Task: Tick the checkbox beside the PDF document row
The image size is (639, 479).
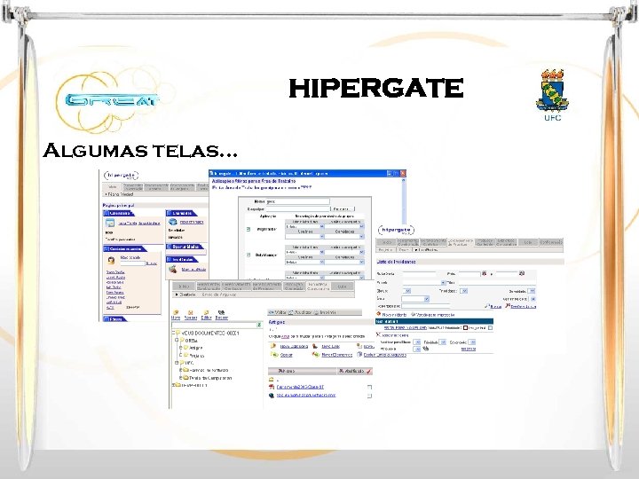Action: [x=369, y=387]
